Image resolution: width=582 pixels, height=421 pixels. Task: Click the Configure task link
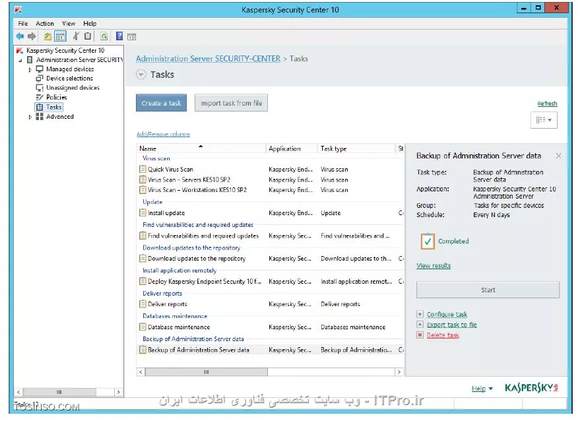(x=447, y=314)
